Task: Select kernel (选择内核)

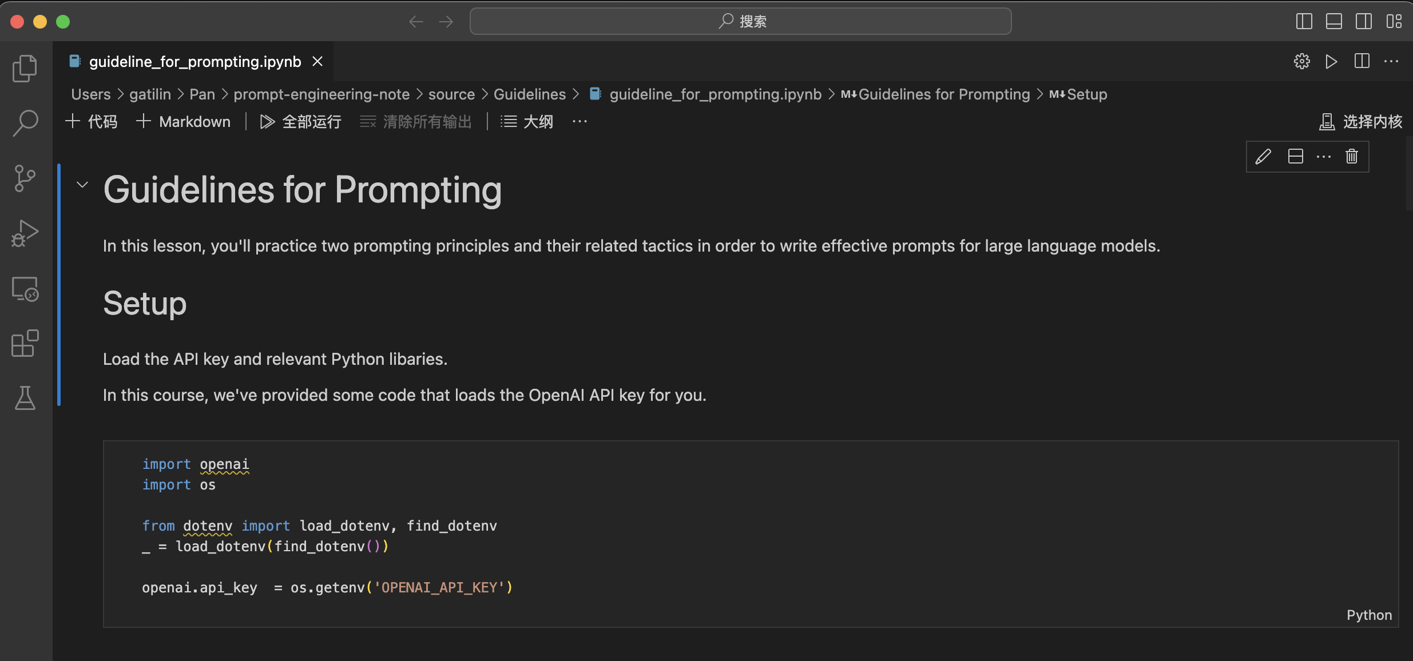Action: [x=1360, y=122]
